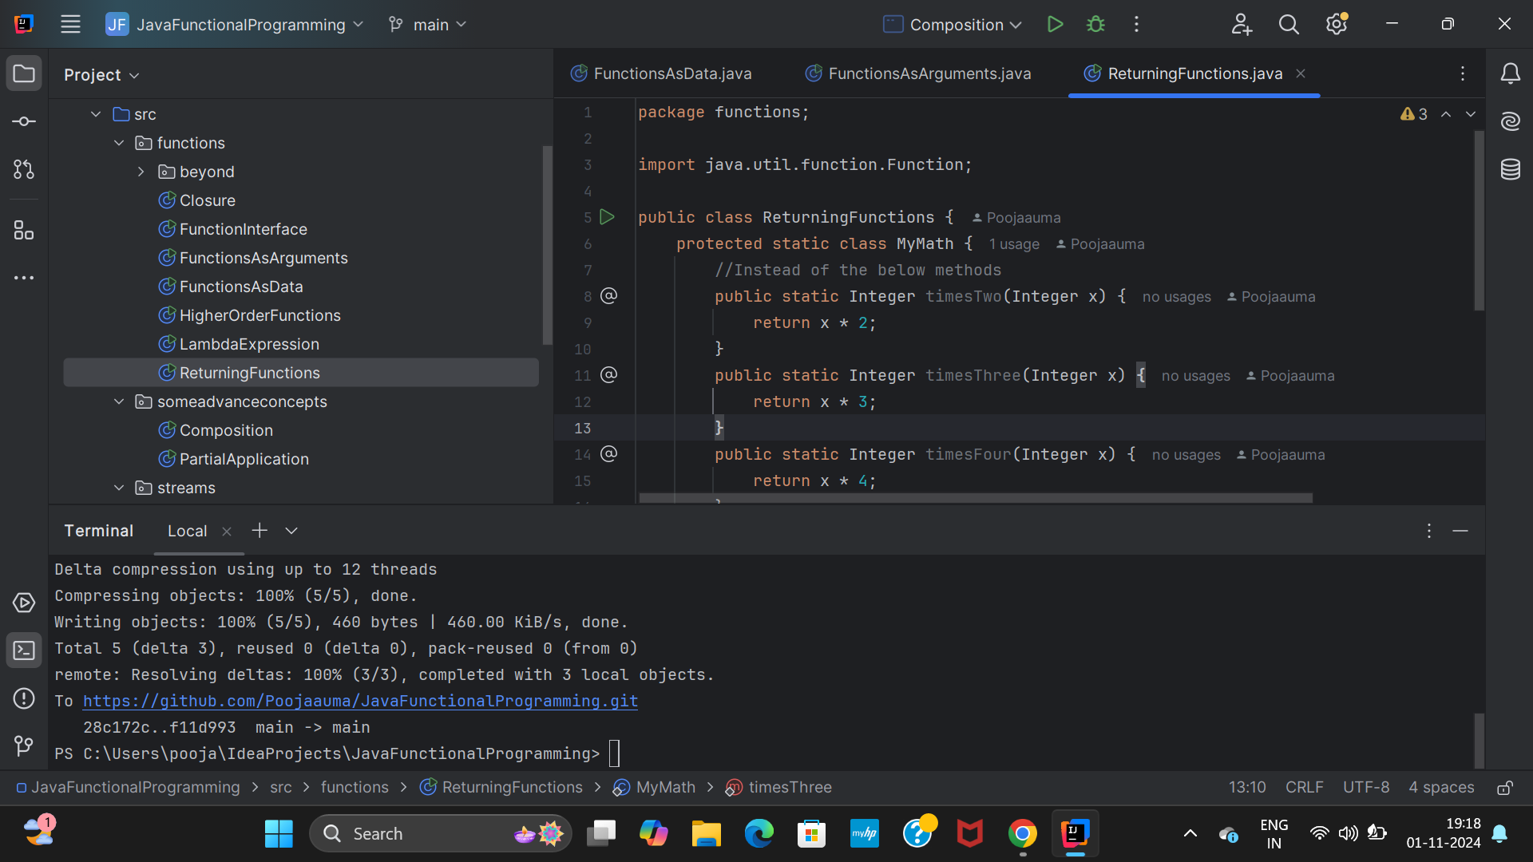Open the Commit tool window
The image size is (1533, 862).
(24, 121)
